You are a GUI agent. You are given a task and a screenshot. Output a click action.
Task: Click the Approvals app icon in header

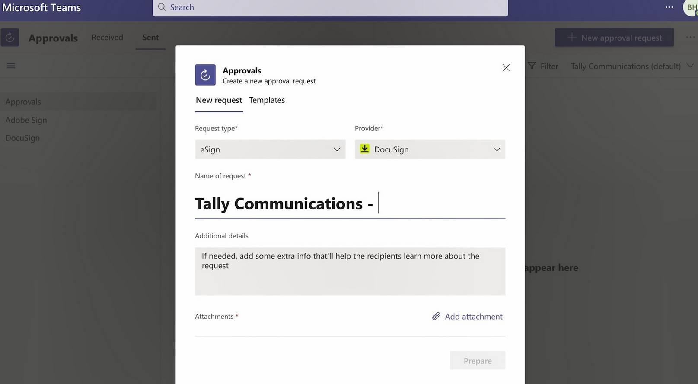pyautogui.click(x=10, y=38)
